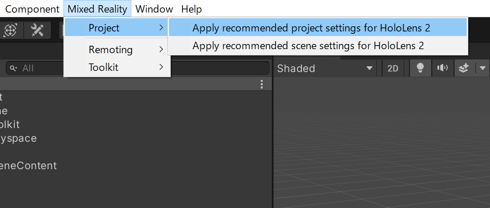Toggle 2D scene view mode
This screenshot has width=490, height=208.
pos(393,68)
